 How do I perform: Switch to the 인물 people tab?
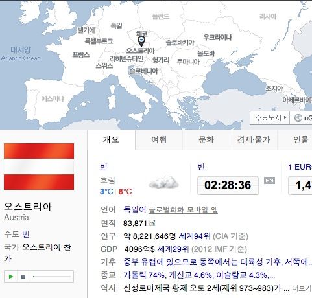300,140
